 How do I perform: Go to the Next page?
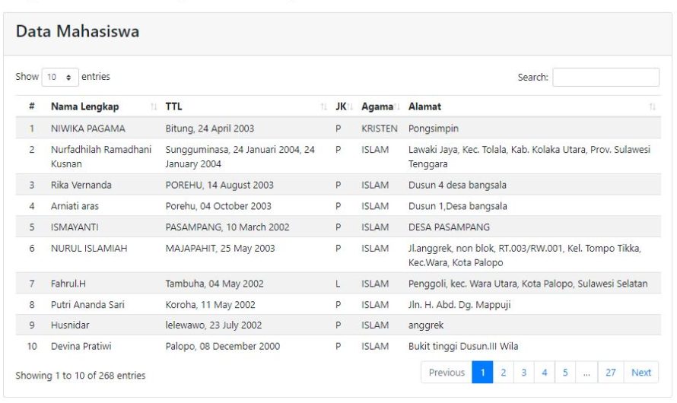point(641,373)
